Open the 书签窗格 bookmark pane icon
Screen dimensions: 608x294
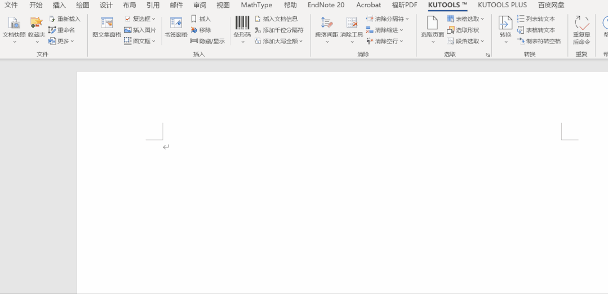click(x=176, y=23)
